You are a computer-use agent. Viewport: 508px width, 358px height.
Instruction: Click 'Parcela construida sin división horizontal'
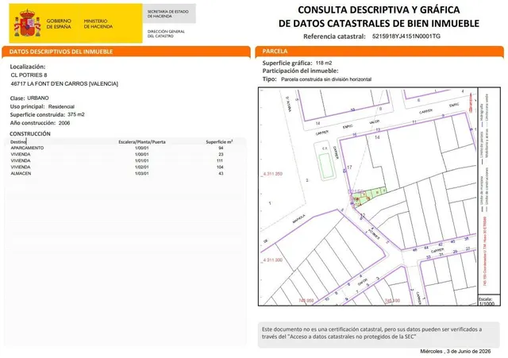326,79
